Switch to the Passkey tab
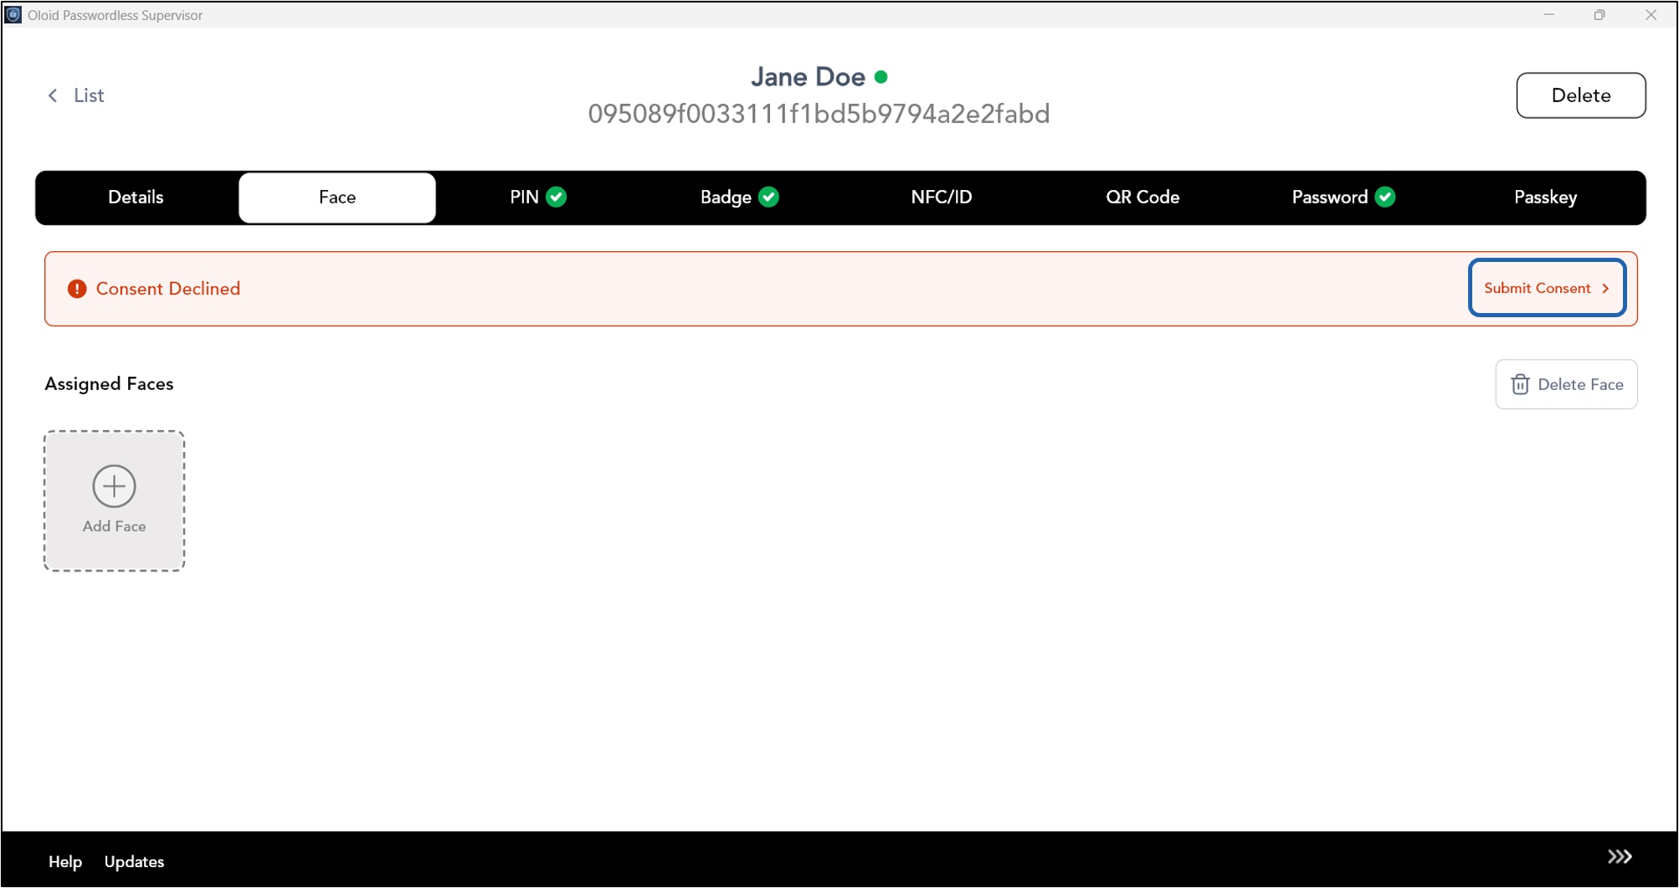The width and height of the screenshot is (1679, 888). [x=1545, y=198]
